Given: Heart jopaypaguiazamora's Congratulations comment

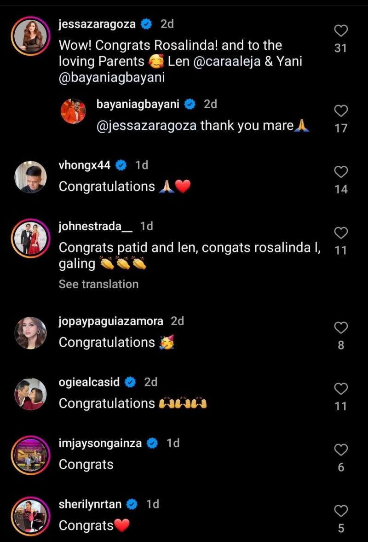Looking at the screenshot, I should tap(340, 328).
